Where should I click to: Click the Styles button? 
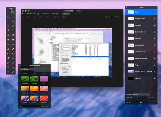pos(66,14)
